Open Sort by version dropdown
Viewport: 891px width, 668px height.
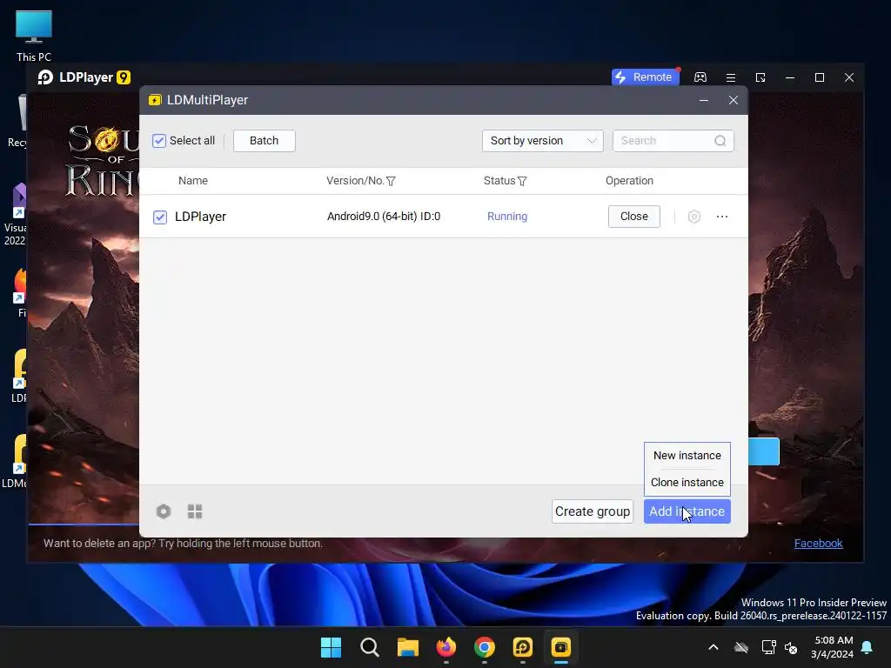pos(543,141)
